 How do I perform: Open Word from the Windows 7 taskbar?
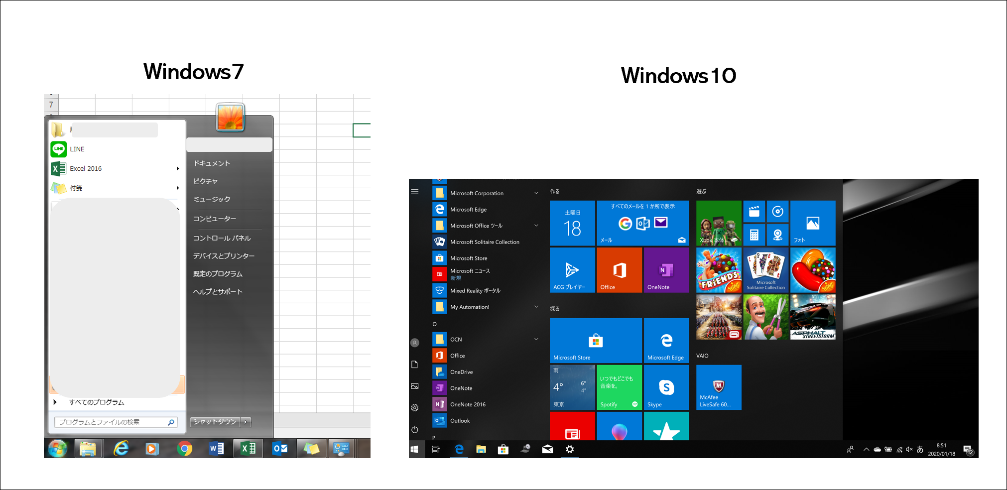[216, 449]
